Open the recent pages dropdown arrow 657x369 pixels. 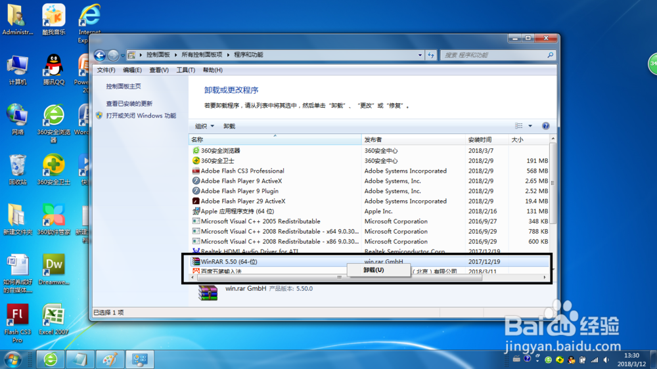click(123, 55)
